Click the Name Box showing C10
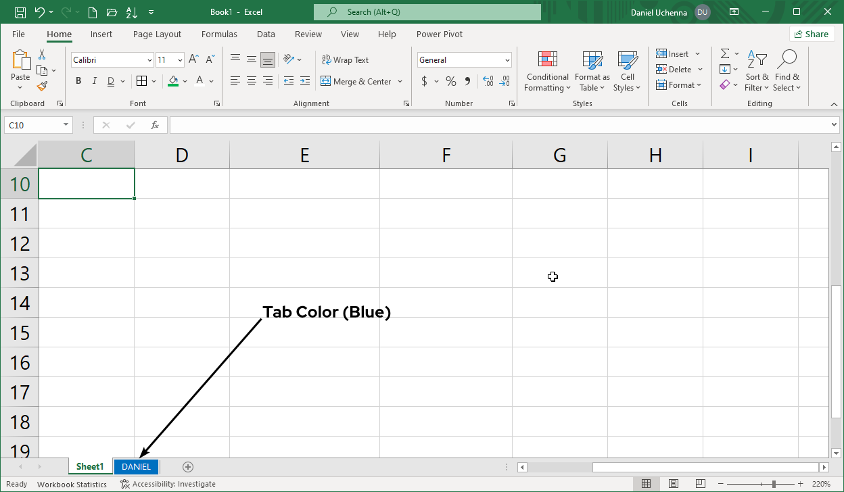The width and height of the screenshot is (844, 492). (x=34, y=125)
